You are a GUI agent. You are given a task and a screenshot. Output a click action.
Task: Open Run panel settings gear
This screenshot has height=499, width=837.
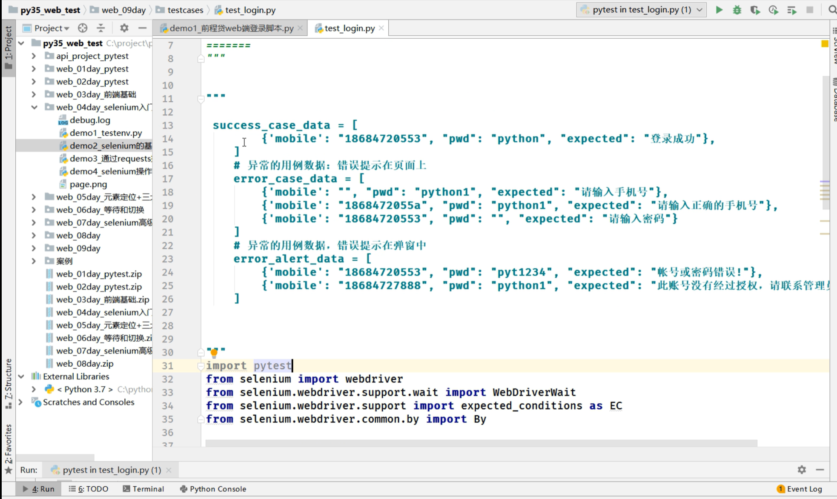coord(802,470)
